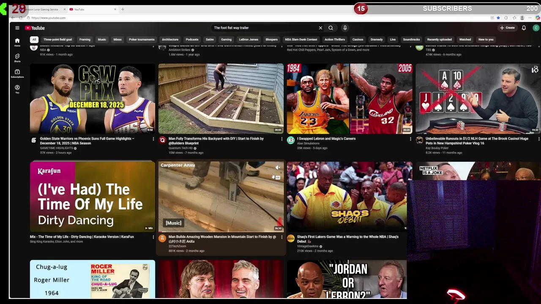Toggle mute on the wooden mansion preview

(278, 168)
